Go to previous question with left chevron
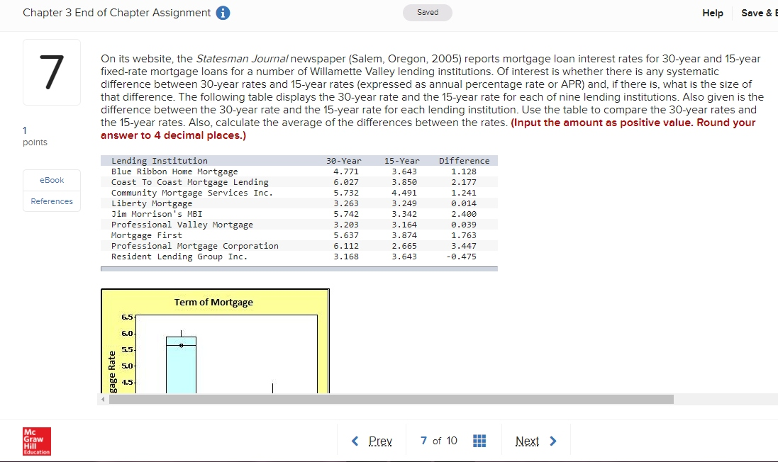 click(355, 441)
